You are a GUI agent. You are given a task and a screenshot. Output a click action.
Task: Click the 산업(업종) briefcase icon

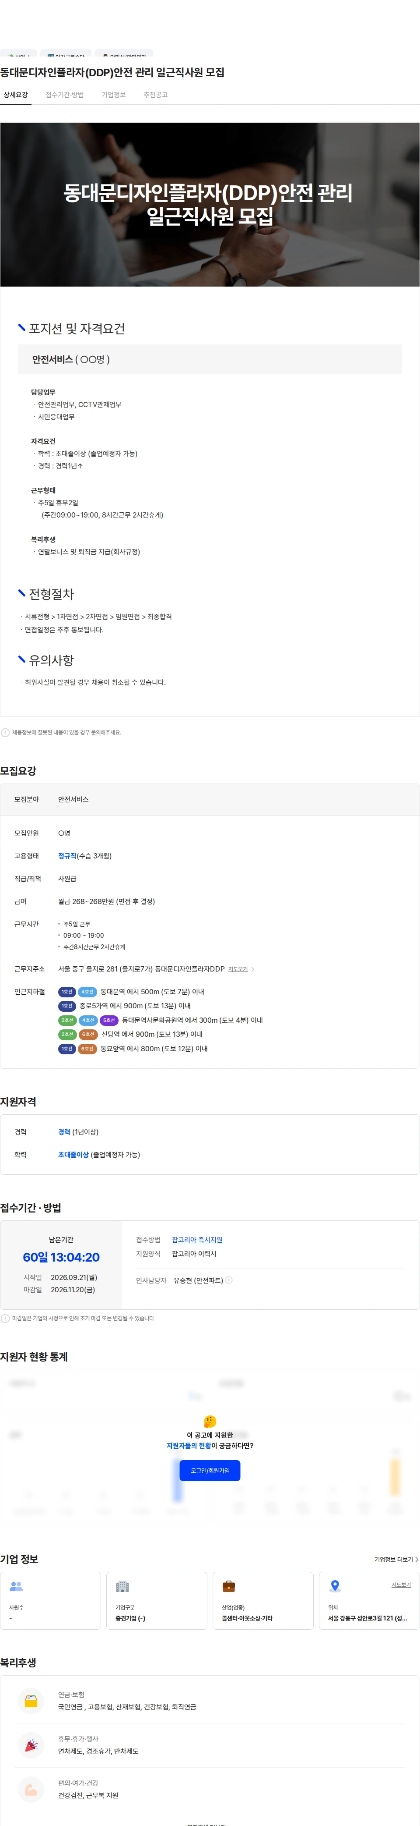[229, 1586]
